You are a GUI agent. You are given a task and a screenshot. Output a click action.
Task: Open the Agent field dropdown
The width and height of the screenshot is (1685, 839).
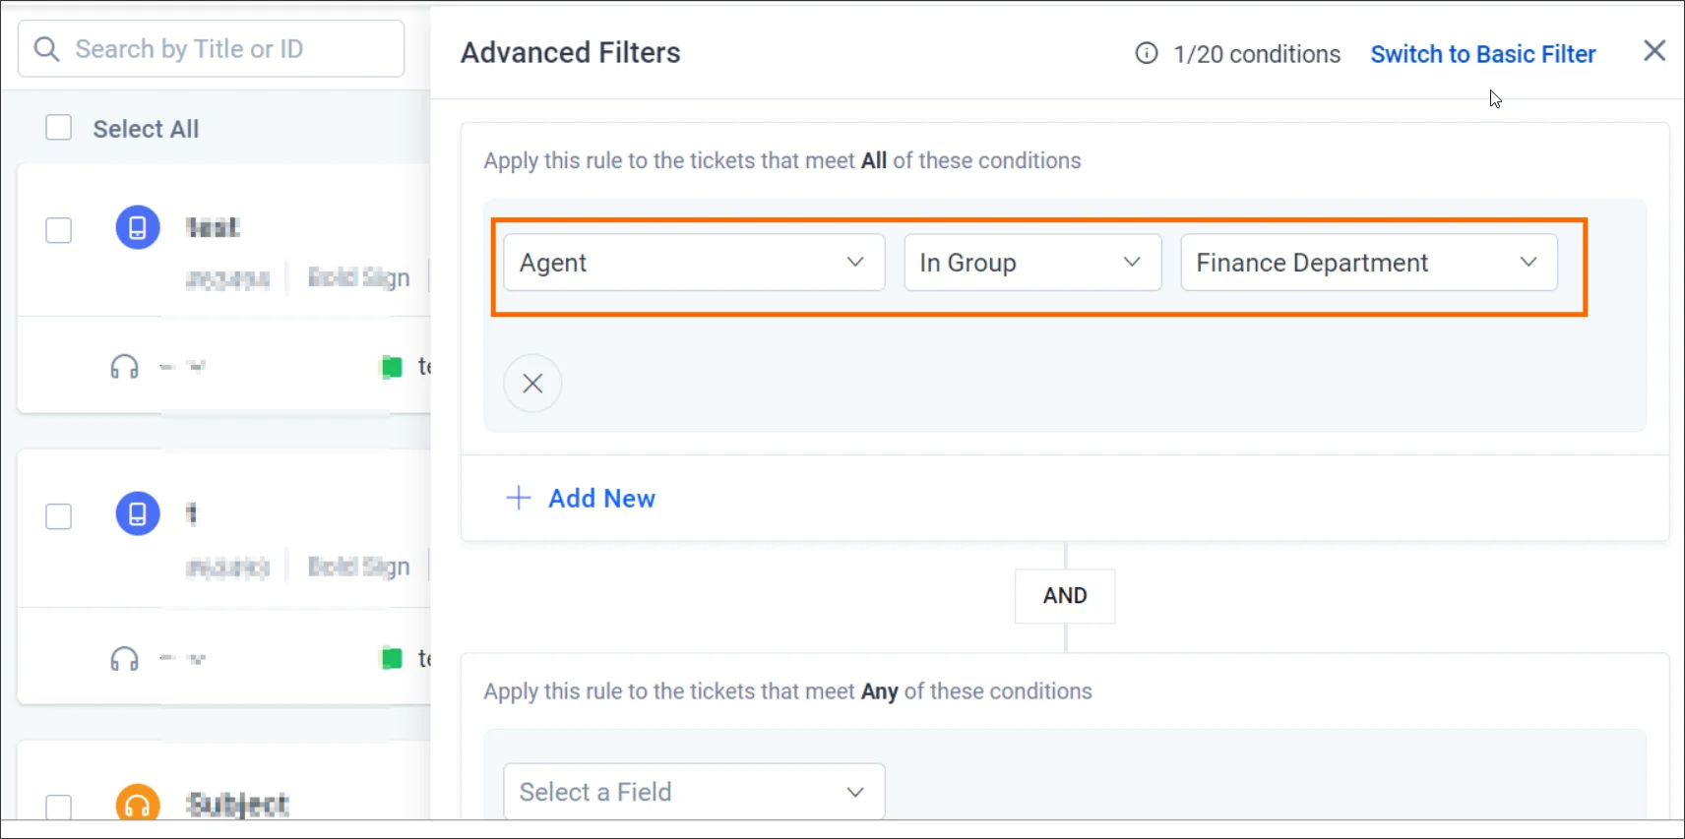tap(694, 263)
